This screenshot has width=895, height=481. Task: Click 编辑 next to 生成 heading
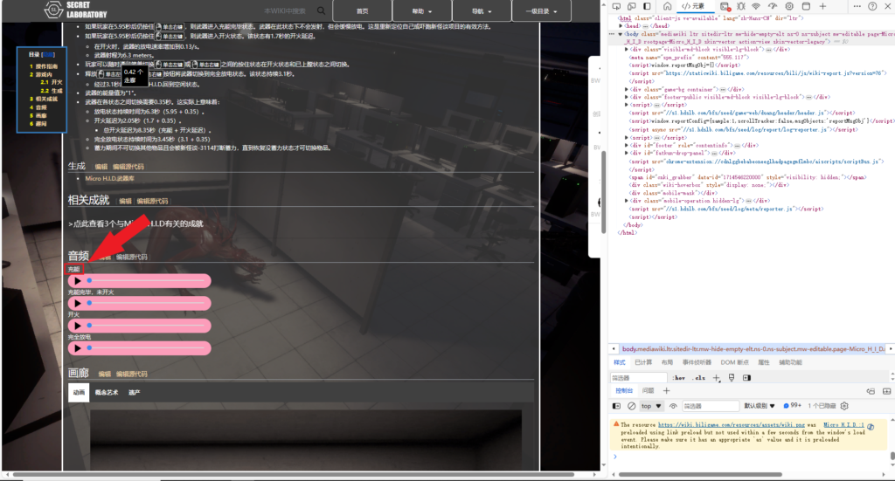(x=101, y=167)
